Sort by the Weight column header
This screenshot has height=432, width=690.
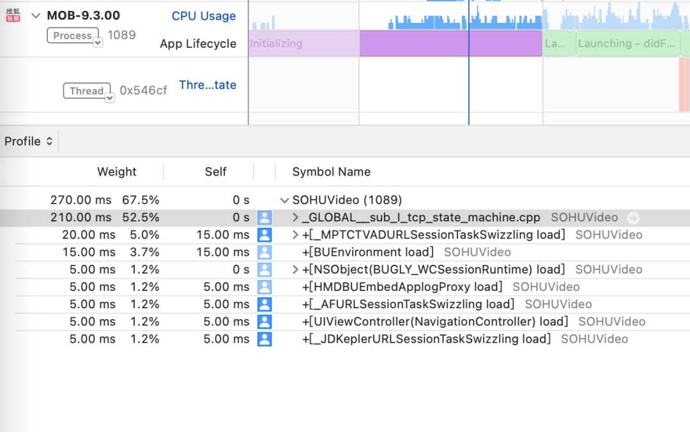click(117, 172)
